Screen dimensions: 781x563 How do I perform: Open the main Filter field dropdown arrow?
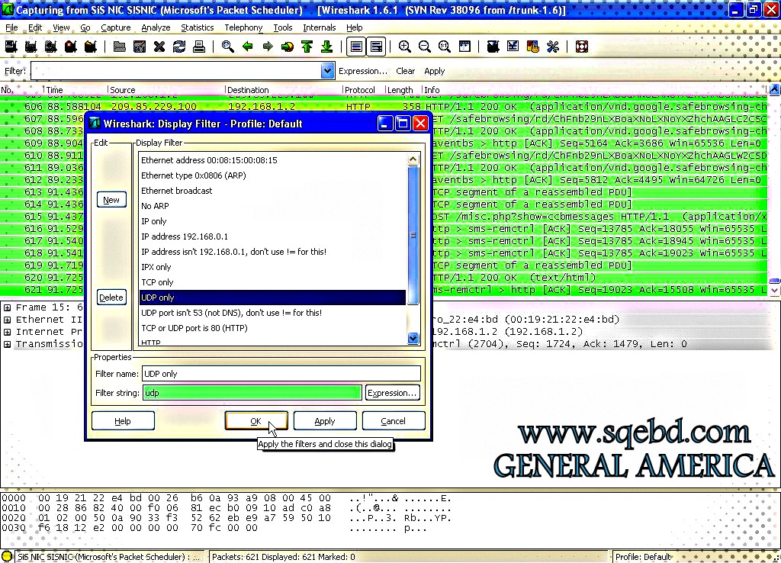tap(327, 71)
